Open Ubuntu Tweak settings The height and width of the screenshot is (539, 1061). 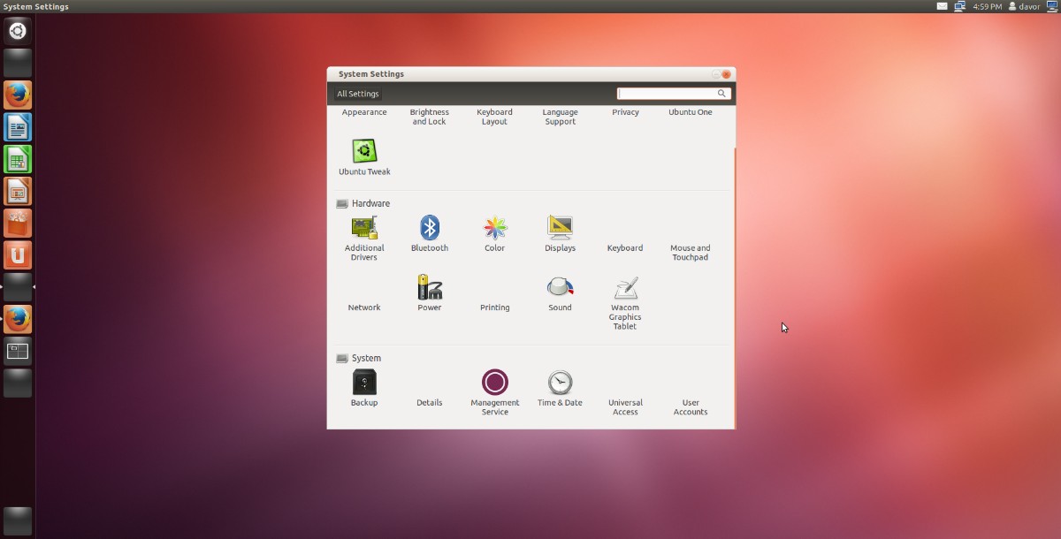364,157
